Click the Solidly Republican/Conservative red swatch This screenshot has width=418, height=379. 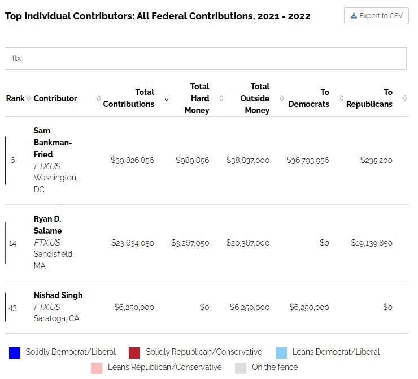point(134,352)
